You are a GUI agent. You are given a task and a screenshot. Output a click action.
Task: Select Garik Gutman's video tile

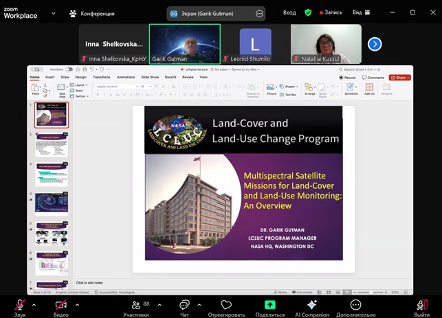pos(185,44)
